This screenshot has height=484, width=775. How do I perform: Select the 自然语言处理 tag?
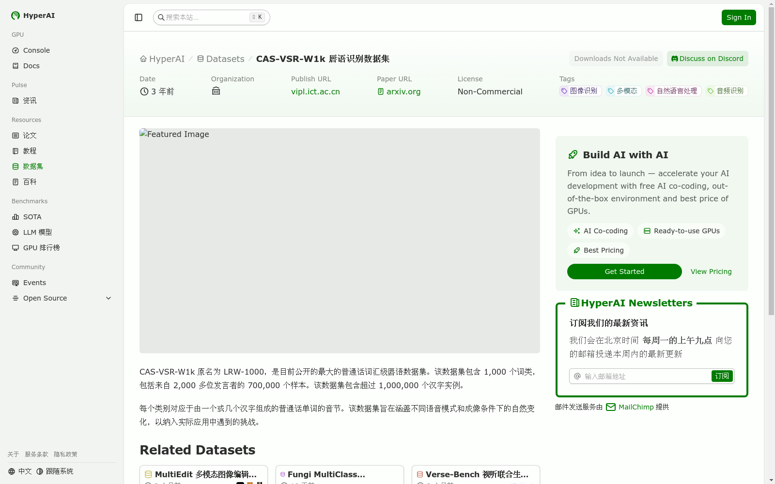tap(673, 91)
